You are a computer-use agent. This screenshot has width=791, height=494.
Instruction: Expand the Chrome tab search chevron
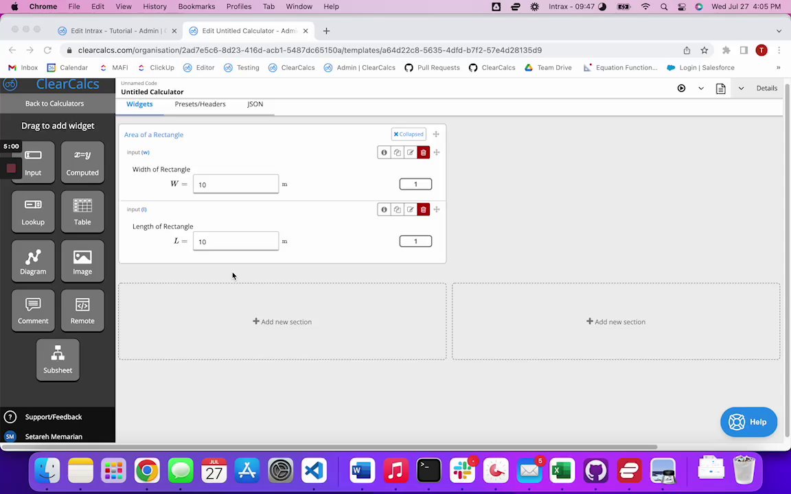[x=779, y=31]
